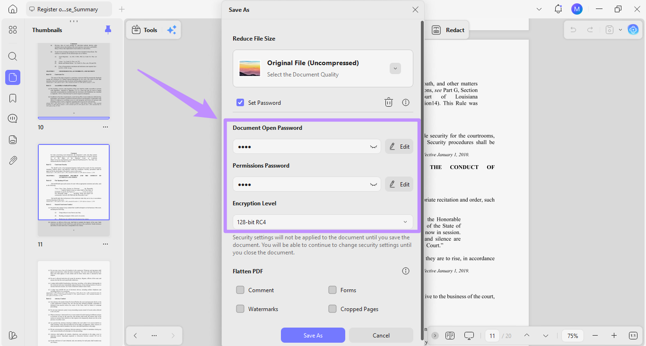Screen dimensions: 646x346
Task: Open the Tools menu button
Action: click(x=145, y=30)
